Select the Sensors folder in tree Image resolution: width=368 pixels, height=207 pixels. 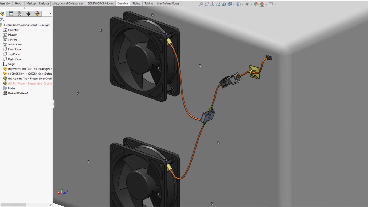tap(10, 40)
